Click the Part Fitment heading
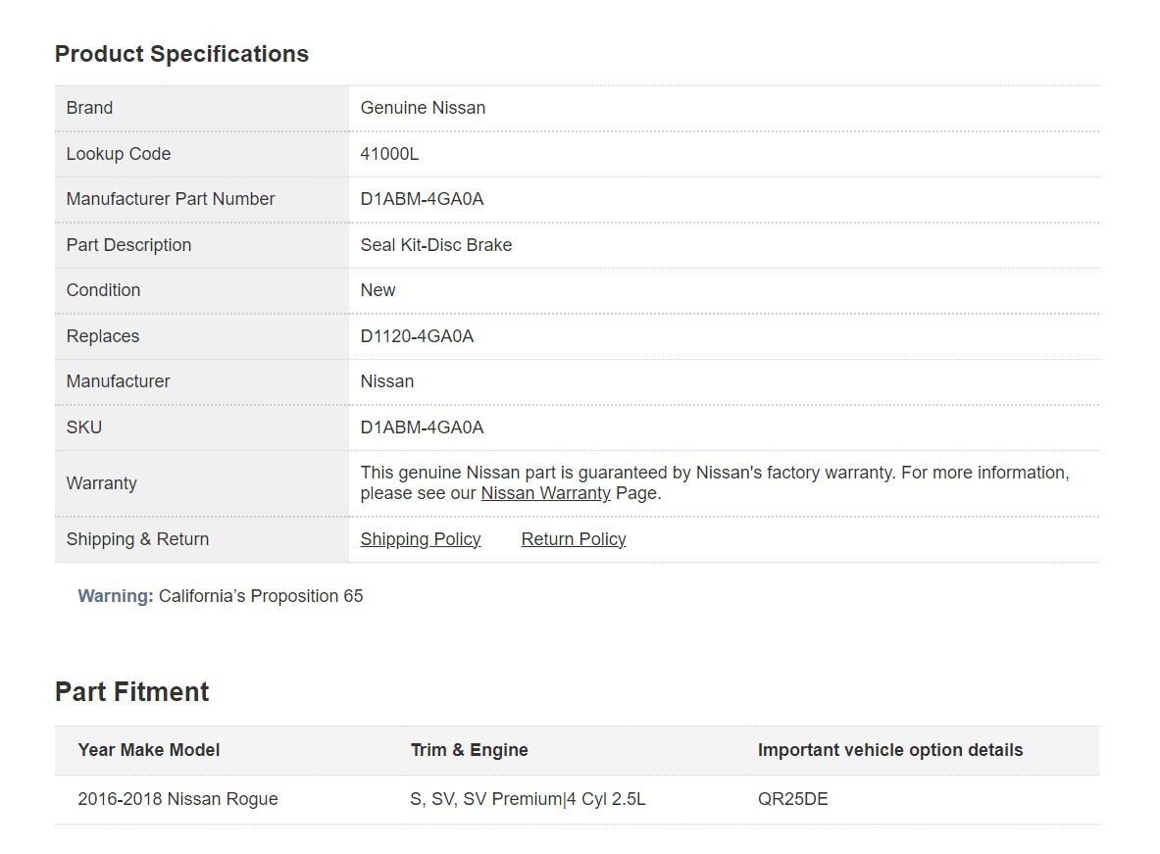This screenshot has width=1160, height=854. click(131, 692)
